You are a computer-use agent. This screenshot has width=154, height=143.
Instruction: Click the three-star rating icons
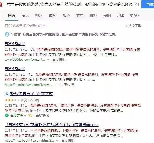pyautogui.click(x=12, y=100)
